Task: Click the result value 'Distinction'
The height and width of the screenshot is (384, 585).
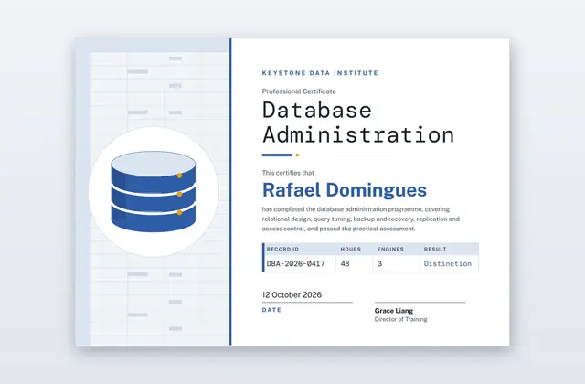Action: tap(448, 264)
